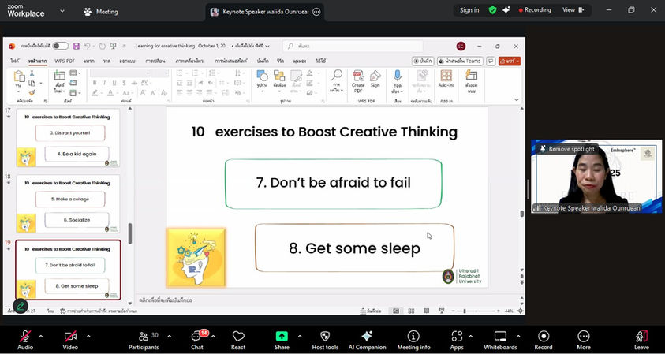Select the underlined Home ribbon tab
This screenshot has width=665, height=354.
pyautogui.click(x=38, y=61)
